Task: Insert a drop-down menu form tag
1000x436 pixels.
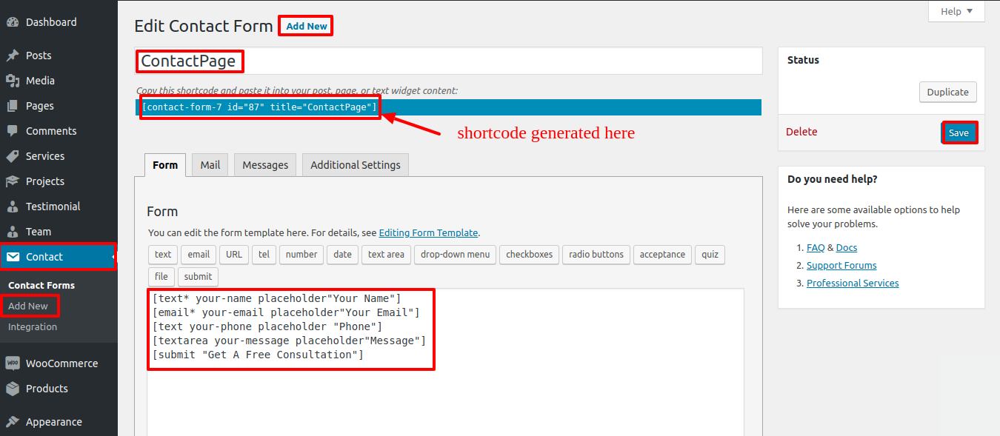Action: coord(455,255)
